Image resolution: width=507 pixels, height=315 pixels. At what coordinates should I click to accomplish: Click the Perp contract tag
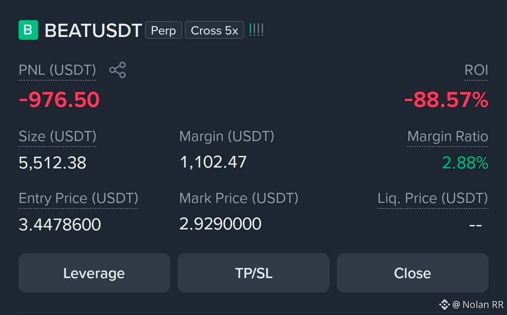163,31
